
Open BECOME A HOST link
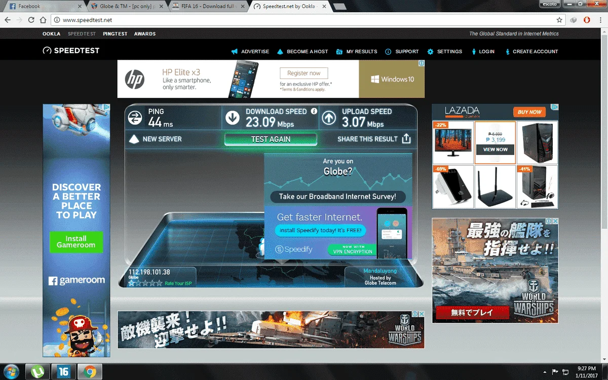click(302, 51)
